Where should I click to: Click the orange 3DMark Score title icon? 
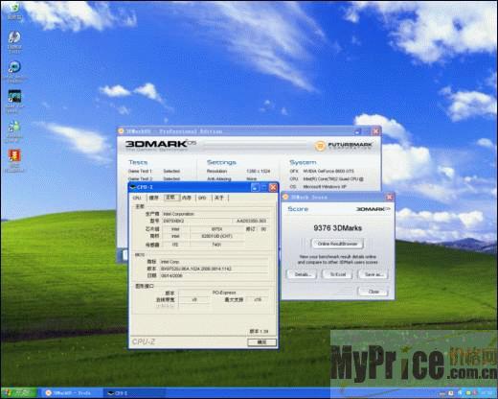pos(285,197)
